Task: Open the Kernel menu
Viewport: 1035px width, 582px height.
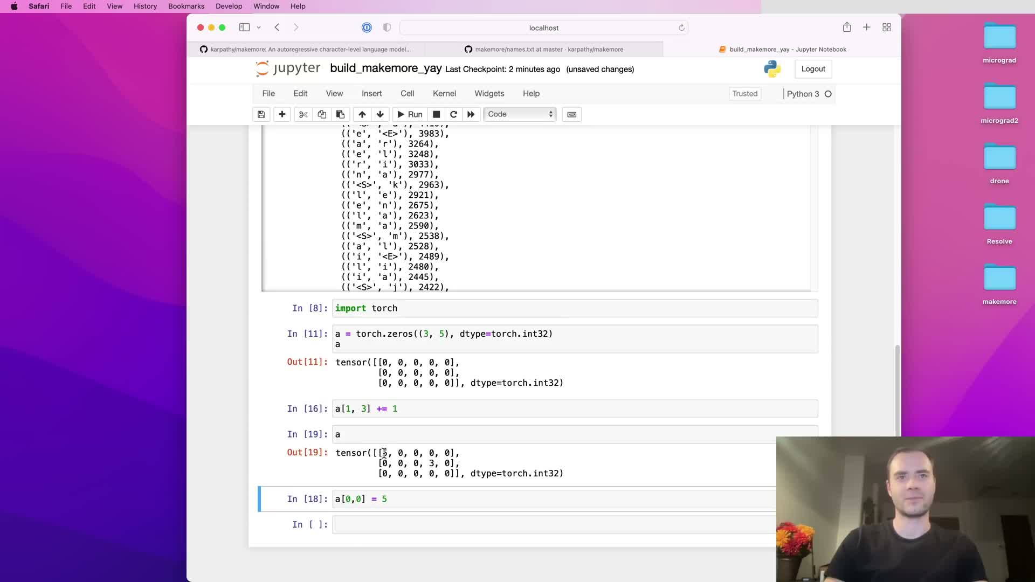Action: click(444, 94)
